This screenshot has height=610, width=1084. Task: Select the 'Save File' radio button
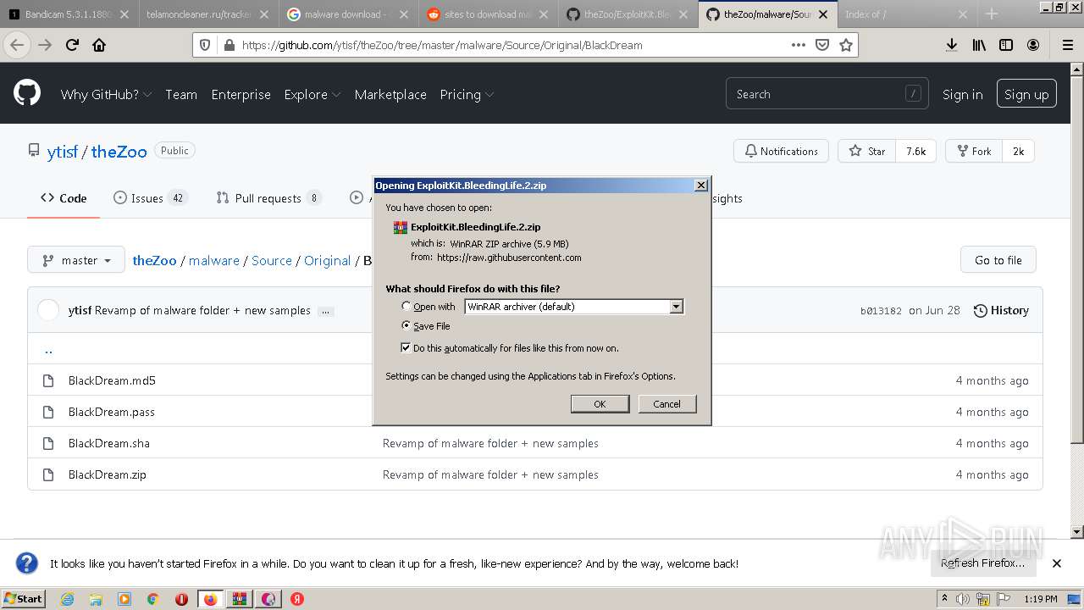[x=406, y=325]
